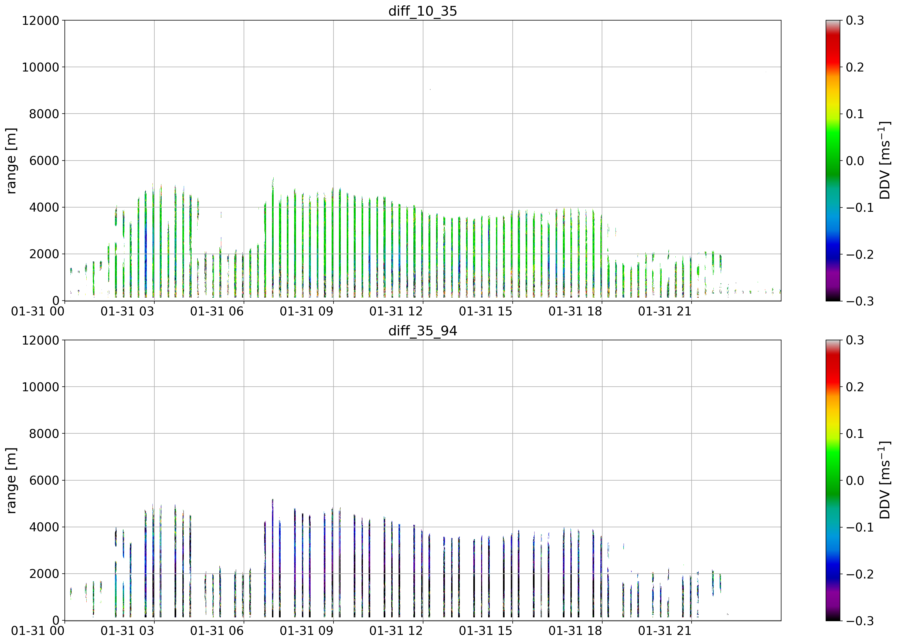This screenshot has height=643, width=898.
Task: Click the 0.0 tick on diff_35_94 colorbar
Action: pyautogui.click(x=855, y=481)
